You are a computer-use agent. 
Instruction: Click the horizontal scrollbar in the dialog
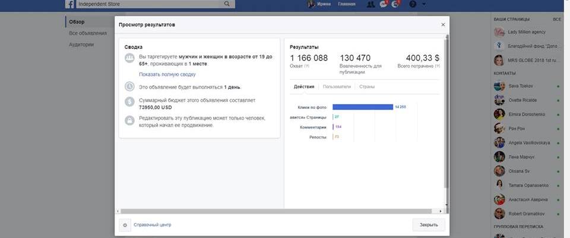point(279,210)
